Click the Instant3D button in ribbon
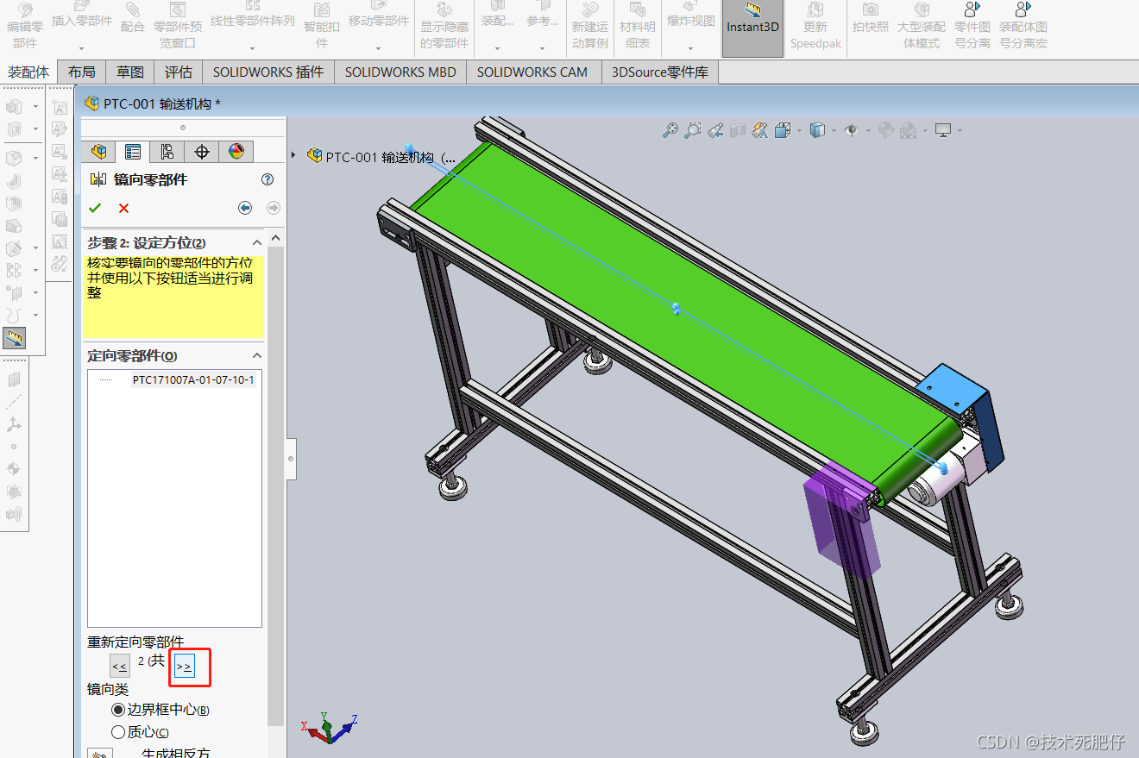 pyautogui.click(x=752, y=27)
